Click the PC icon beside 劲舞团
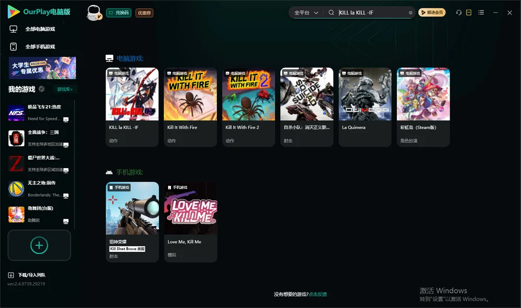 coord(66,222)
